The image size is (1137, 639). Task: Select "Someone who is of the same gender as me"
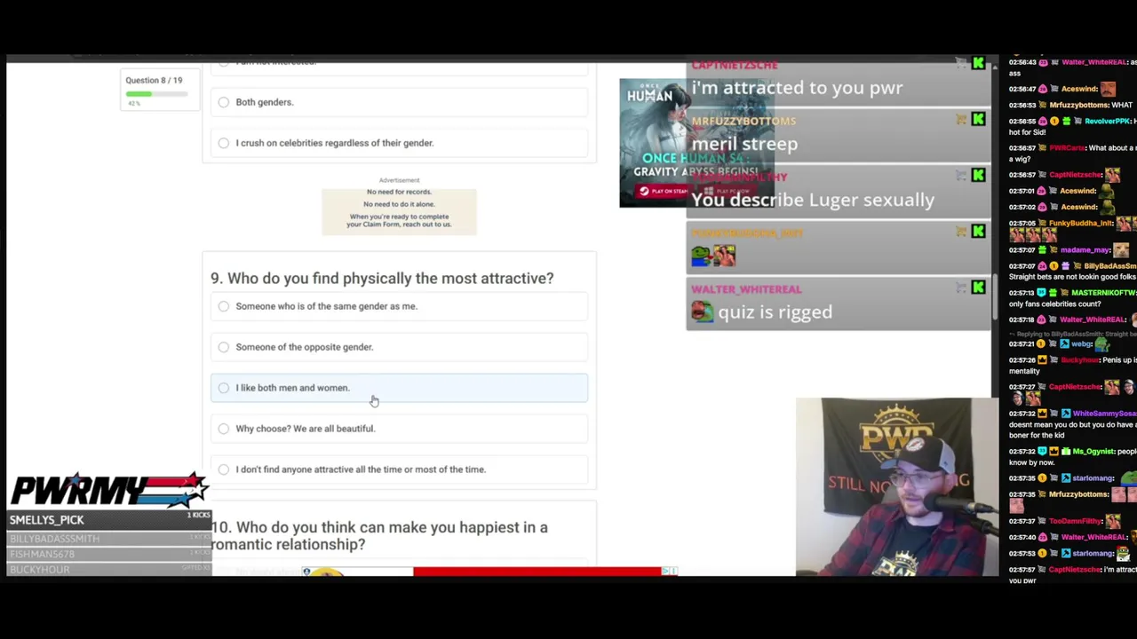[x=399, y=306]
